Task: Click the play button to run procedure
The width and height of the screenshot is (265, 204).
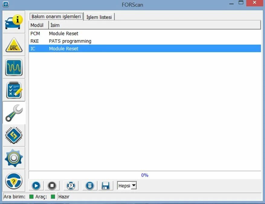Action: (36, 186)
